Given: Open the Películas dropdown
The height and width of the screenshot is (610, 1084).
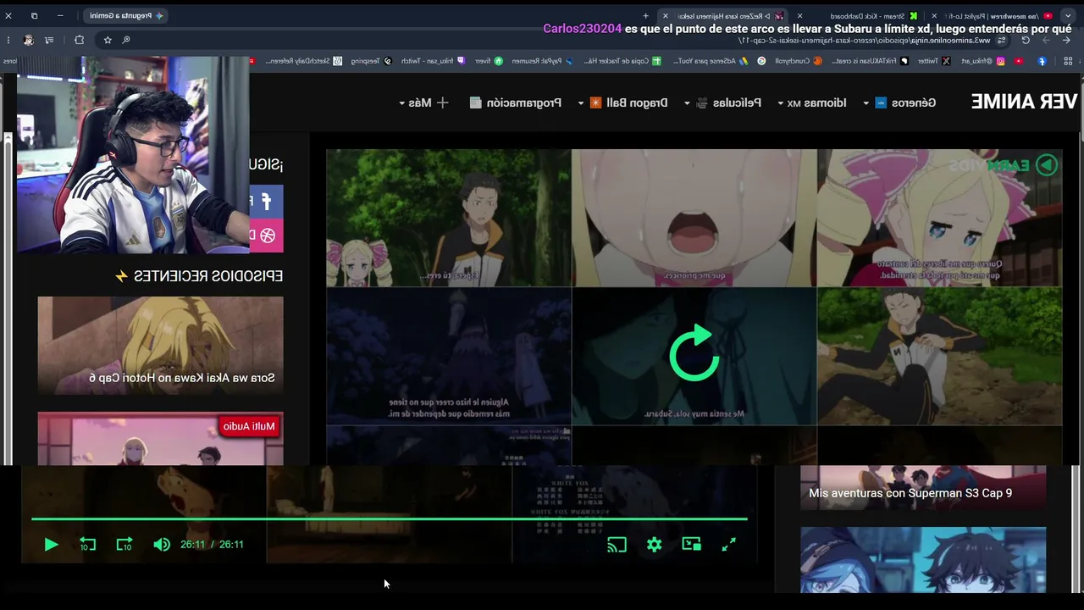Looking at the screenshot, I should click(722, 103).
